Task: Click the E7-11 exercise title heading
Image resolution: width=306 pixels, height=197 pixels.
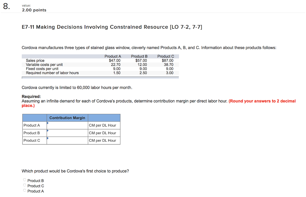Action: point(112,27)
